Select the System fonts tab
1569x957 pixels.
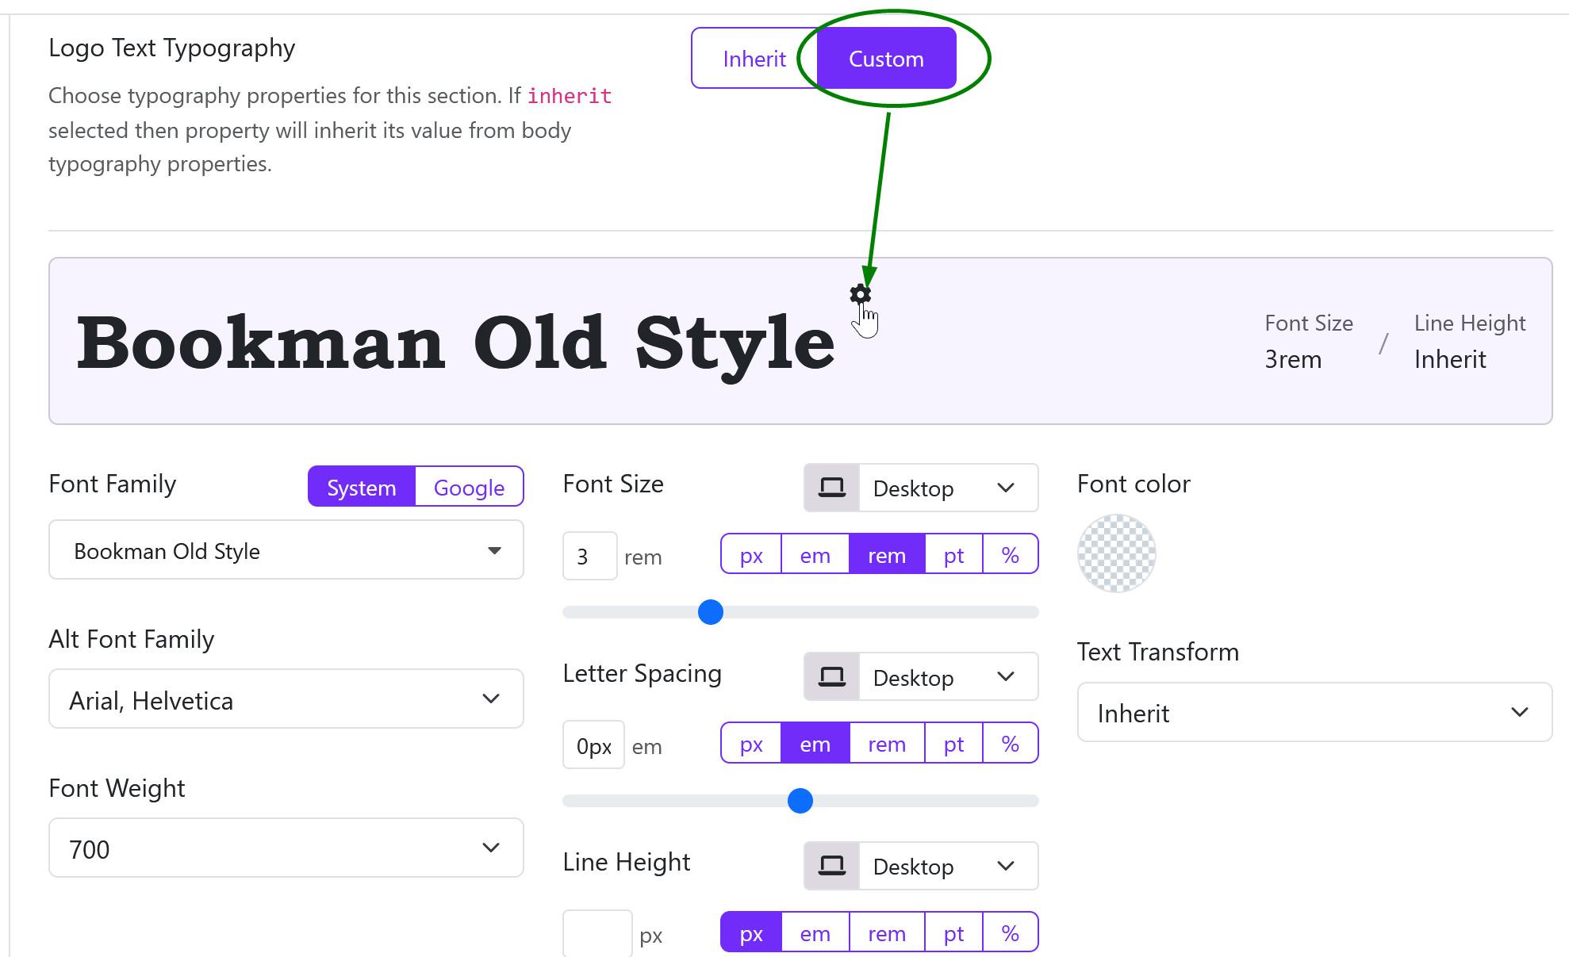(x=361, y=487)
